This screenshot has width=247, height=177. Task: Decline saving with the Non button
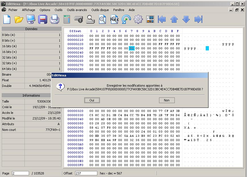(167, 100)
